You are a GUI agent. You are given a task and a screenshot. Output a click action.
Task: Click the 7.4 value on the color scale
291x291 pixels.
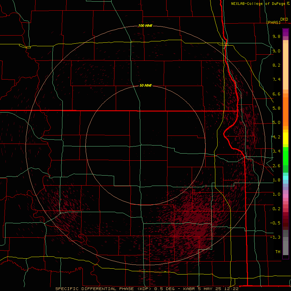pos(276,80)
